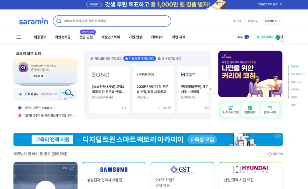Bookmark the D-3 platinum job with star
The height and width of the screenshot is (189, 308).
click(x=71, y=168)
